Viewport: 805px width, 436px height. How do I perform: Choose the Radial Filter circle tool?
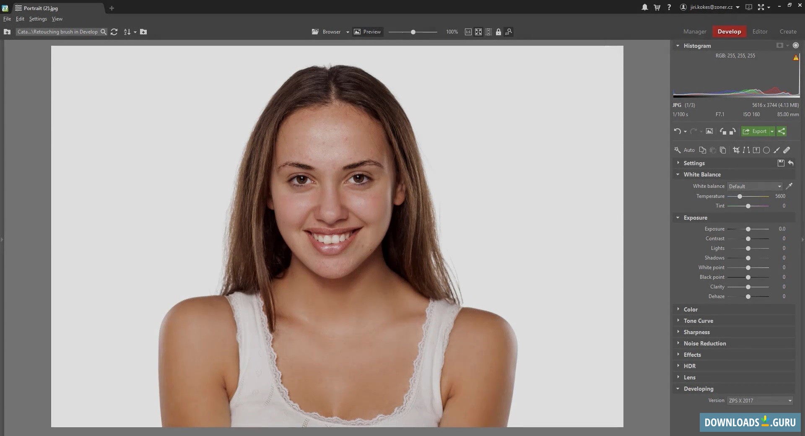pyautogui.click(x=766, y=150)
